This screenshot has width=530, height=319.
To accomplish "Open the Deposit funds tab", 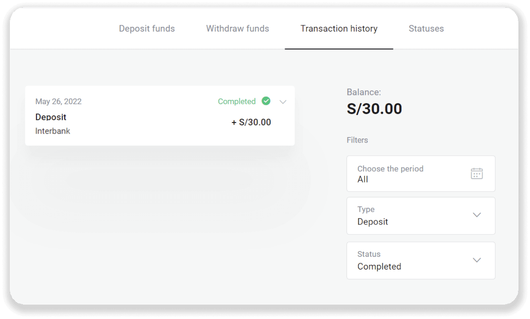I will [147, 29].
